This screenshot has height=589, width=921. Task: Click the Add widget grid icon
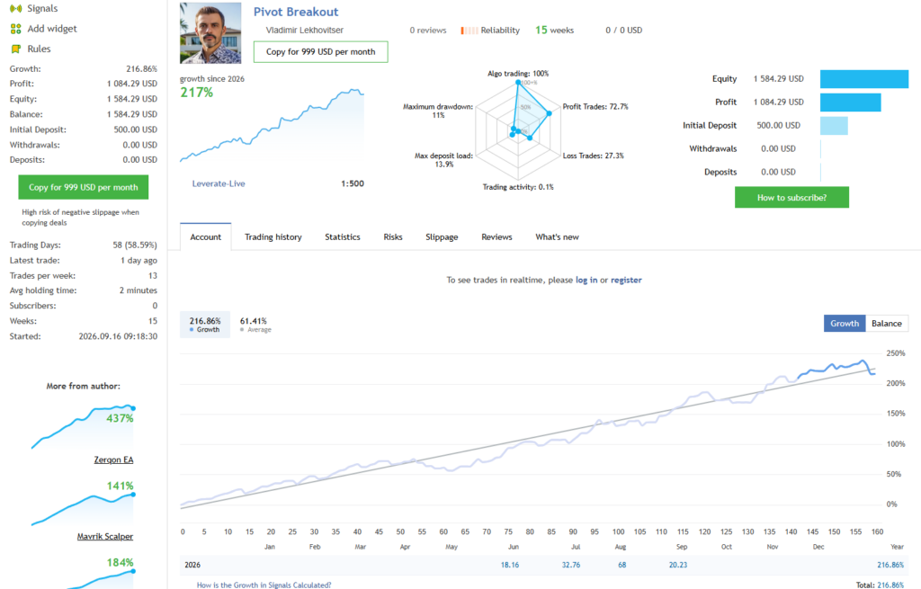(16, 29)
